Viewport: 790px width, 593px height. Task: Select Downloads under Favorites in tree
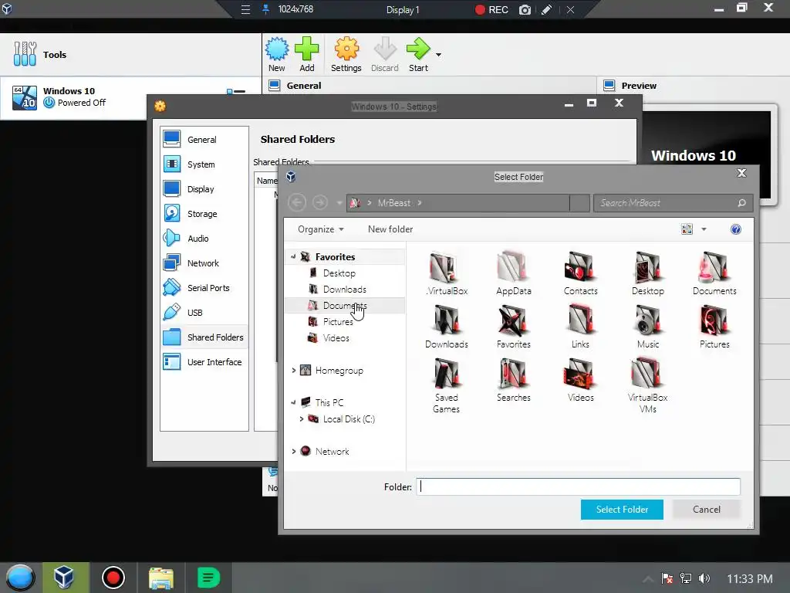point(345,289)
